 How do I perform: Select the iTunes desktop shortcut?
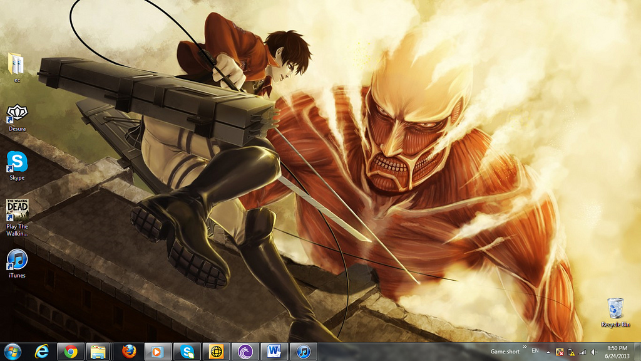click(x=17, y=264)
